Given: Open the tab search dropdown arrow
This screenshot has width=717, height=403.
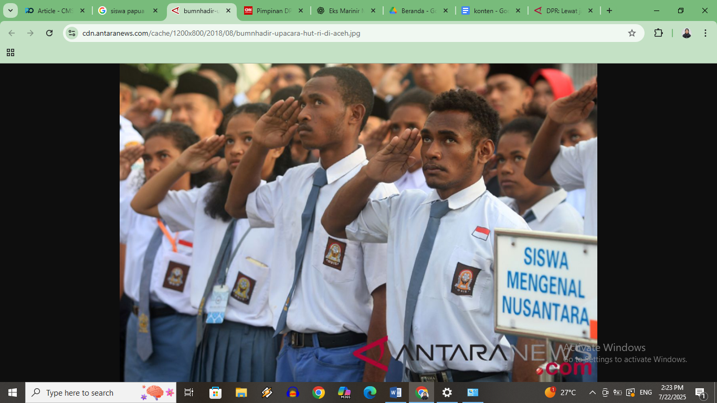Looking at the screenshot, I should [10, 10].
